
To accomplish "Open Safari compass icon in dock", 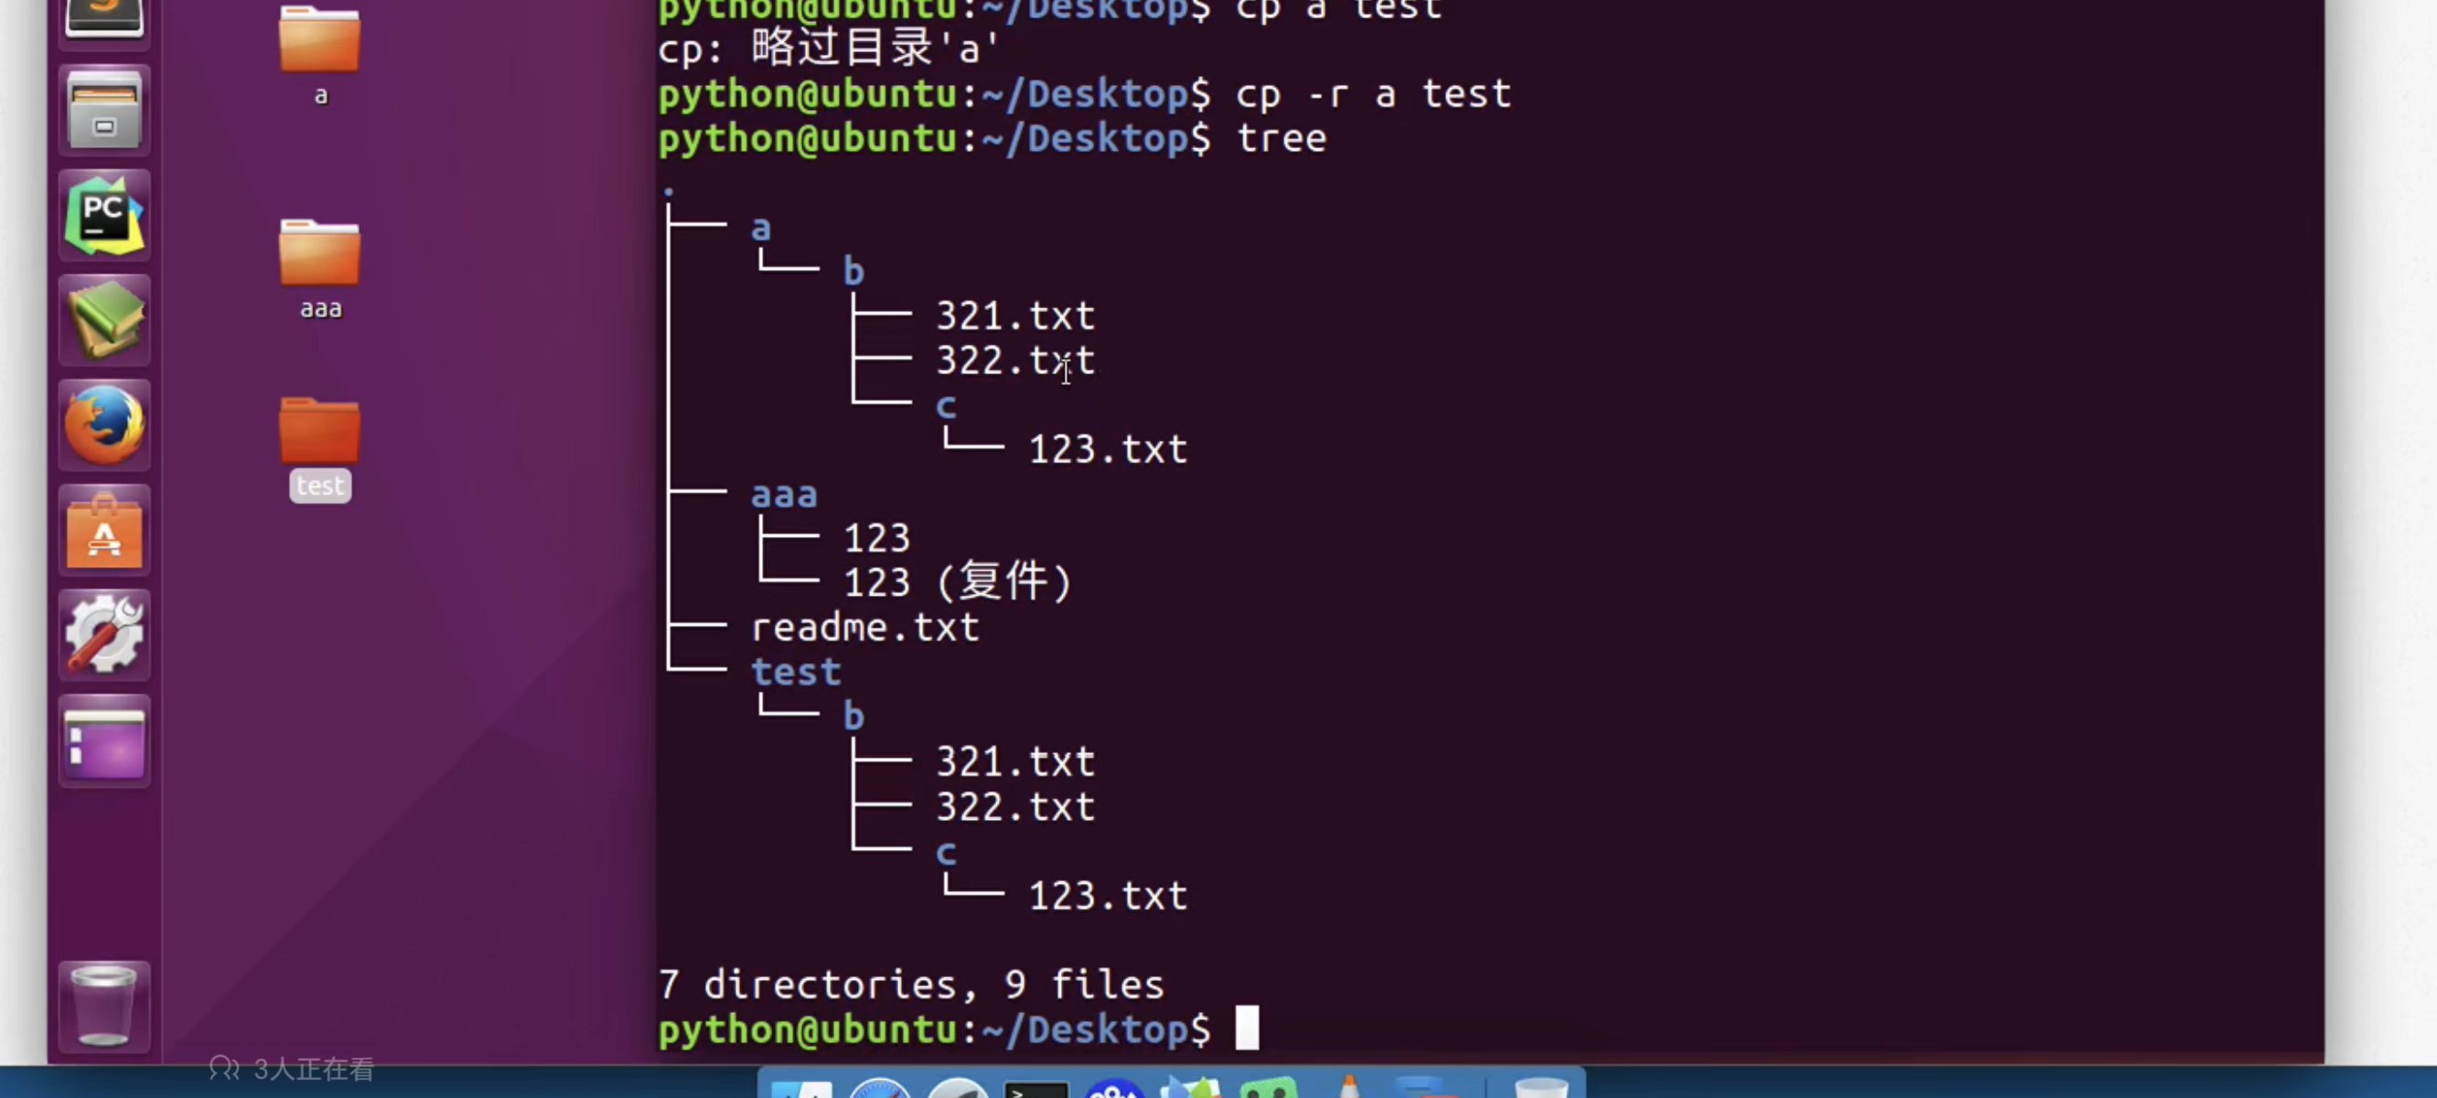I will click(879, 1089).
